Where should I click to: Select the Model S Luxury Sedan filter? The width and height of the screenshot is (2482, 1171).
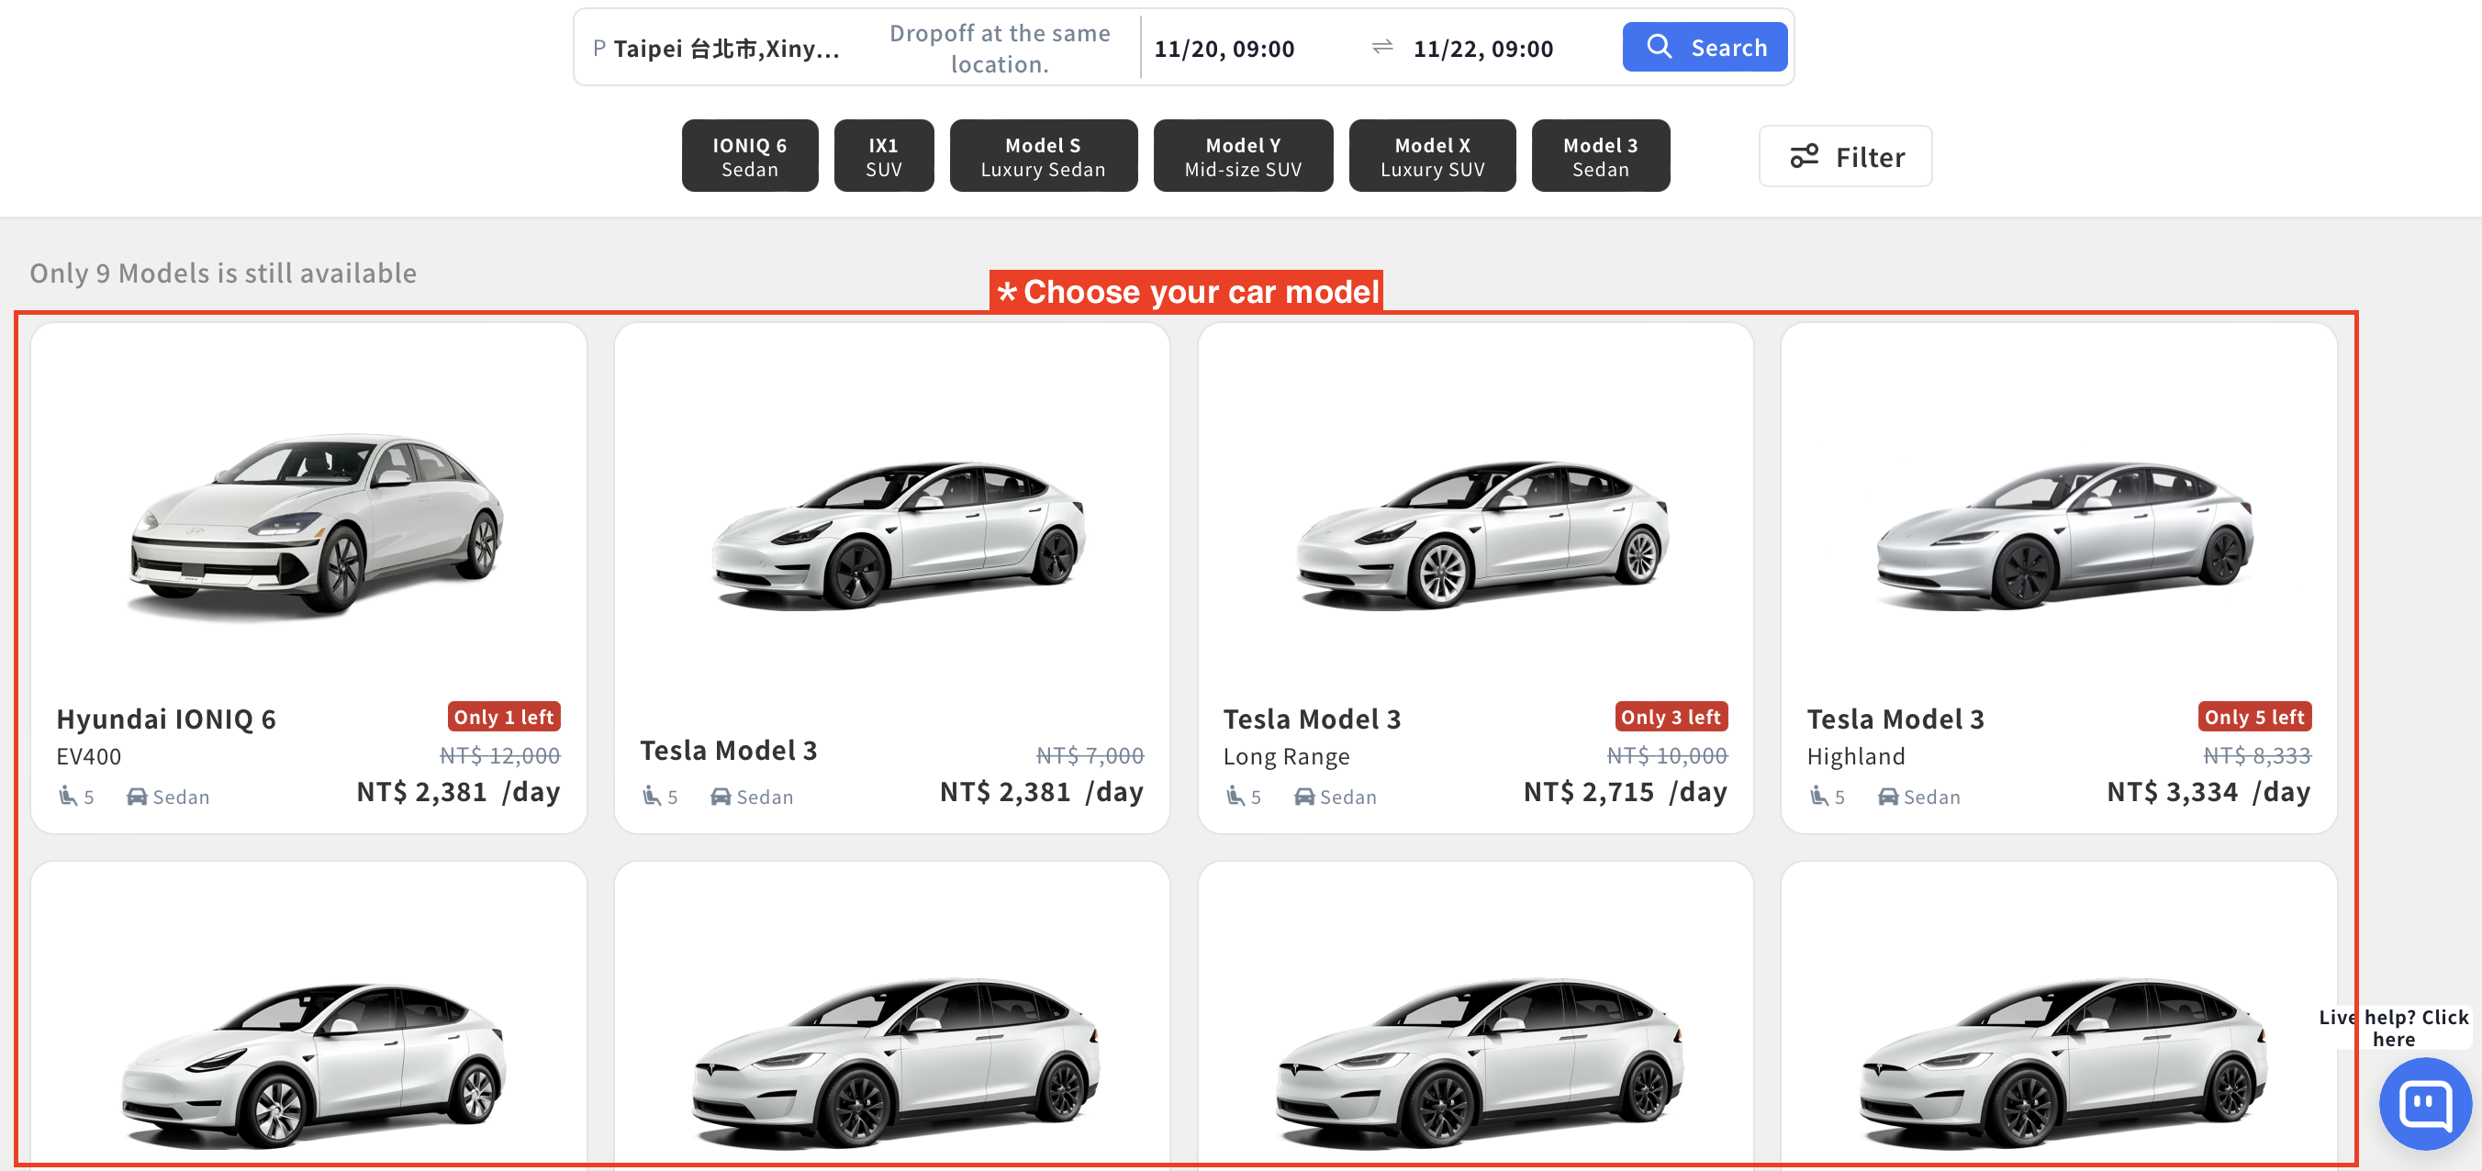tap(1043, 156)
